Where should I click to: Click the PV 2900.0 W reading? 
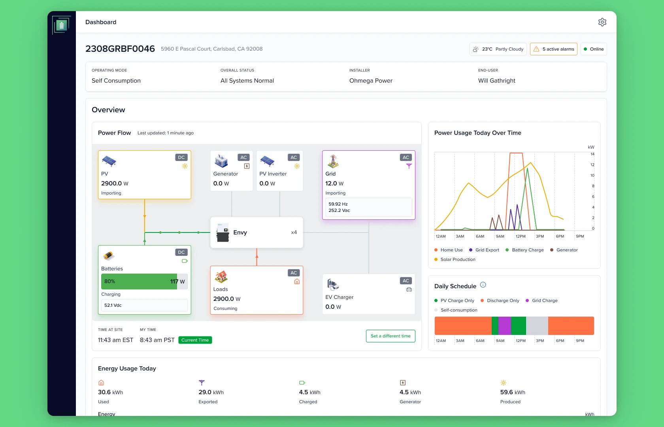pyautogui.click(x=115, y=183)
